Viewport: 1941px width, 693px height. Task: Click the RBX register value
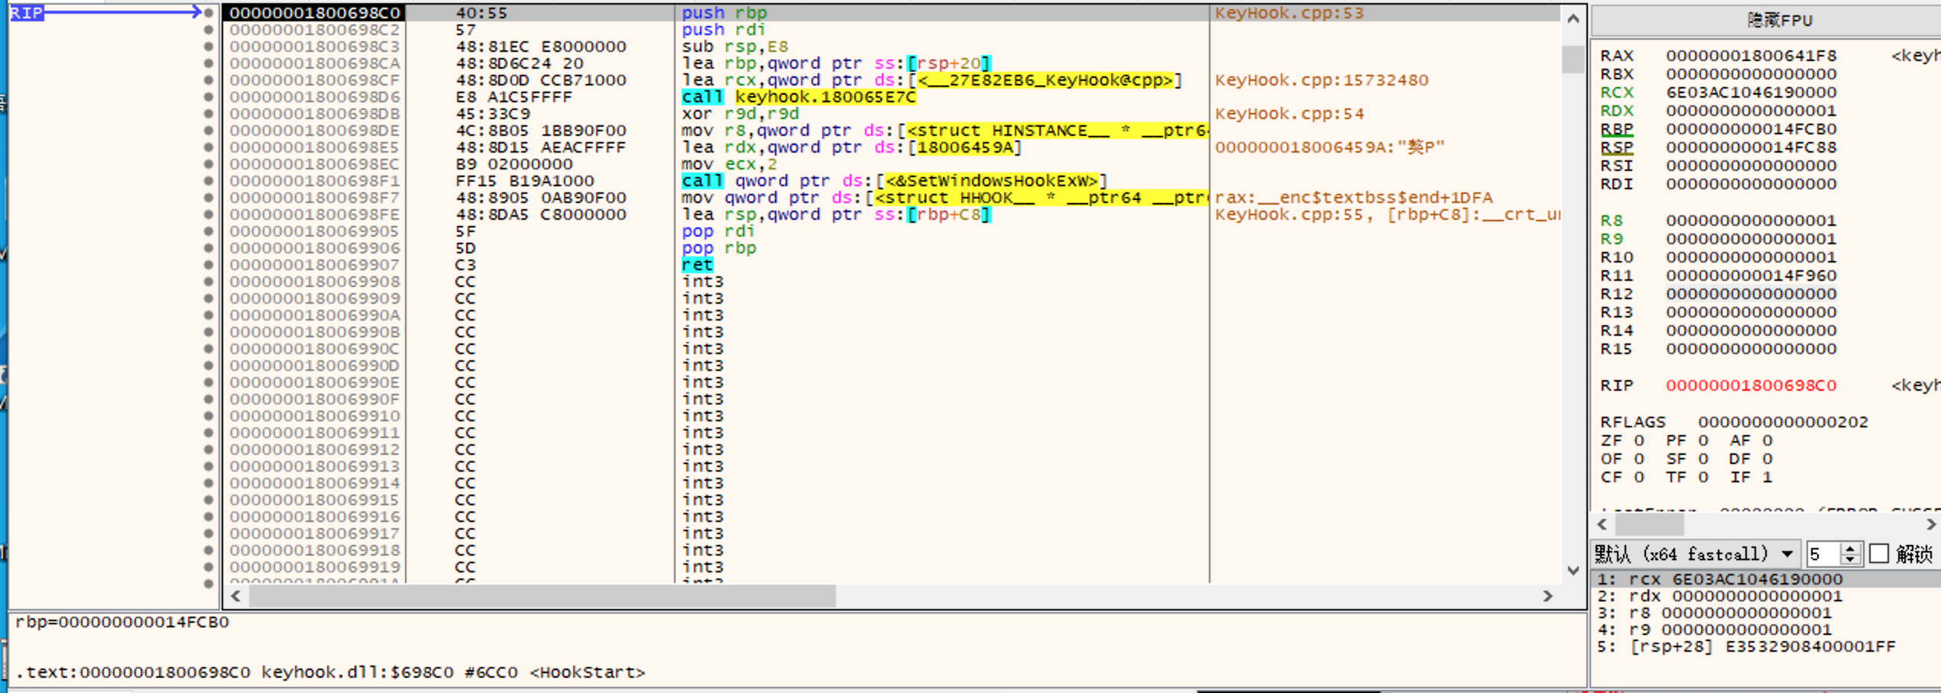pos(1751,74)
